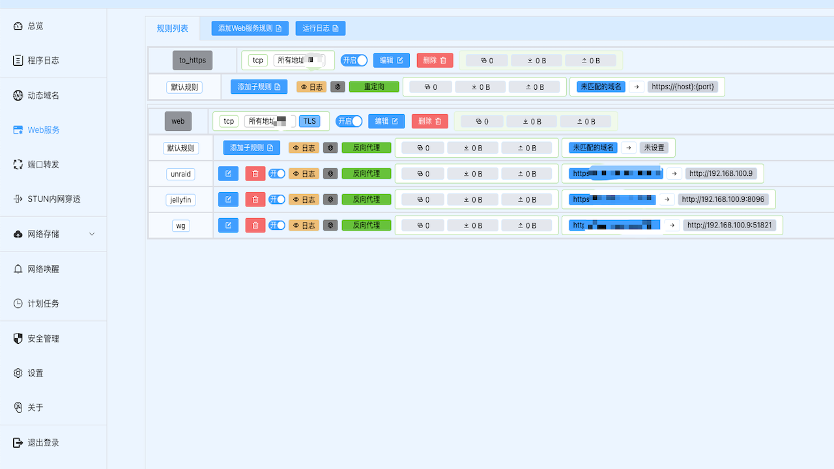Click the 日志 eye log badge for jellyfin
This screenshot has height=469, width=834.
tap(304, 199)
